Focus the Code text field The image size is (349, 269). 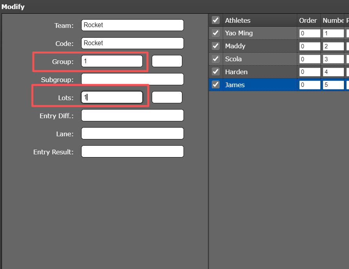[132, 43]
